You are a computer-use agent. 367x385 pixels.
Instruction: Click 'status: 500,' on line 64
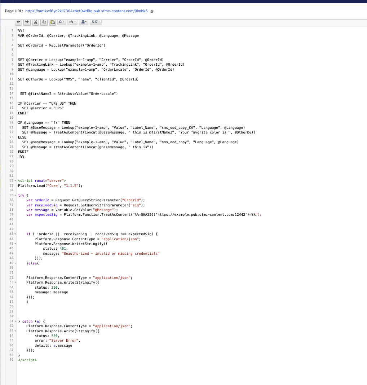tap(47, 336)
